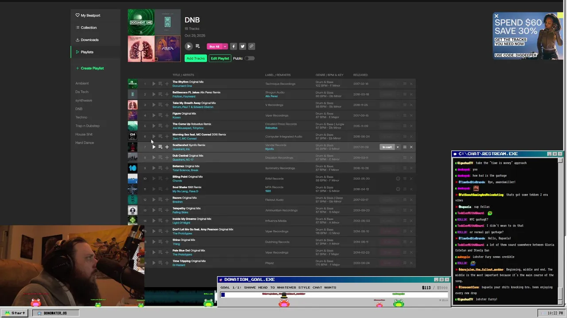Click the chat window scrollbar down arrow

pos(560,302)
